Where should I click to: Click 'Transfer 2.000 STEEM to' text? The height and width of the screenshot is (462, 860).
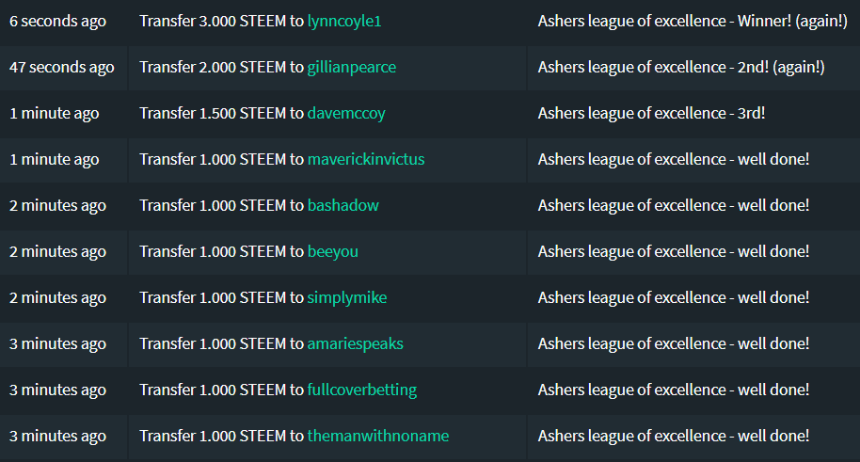[x=221, y=68]
